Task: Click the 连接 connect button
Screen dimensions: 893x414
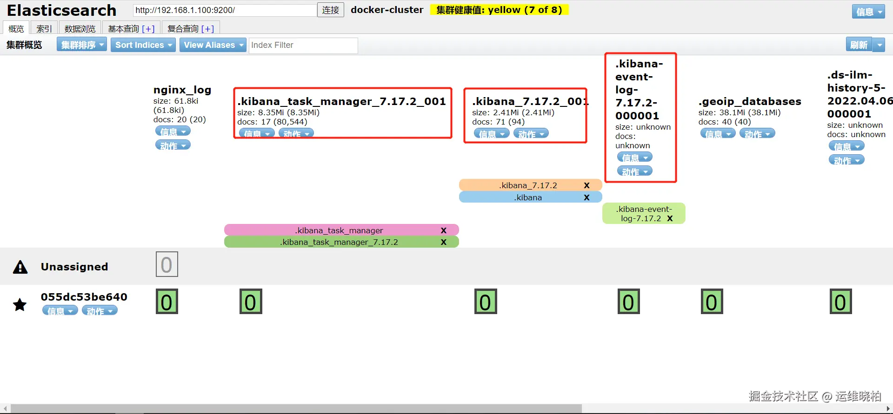Action: click(331, 10)
